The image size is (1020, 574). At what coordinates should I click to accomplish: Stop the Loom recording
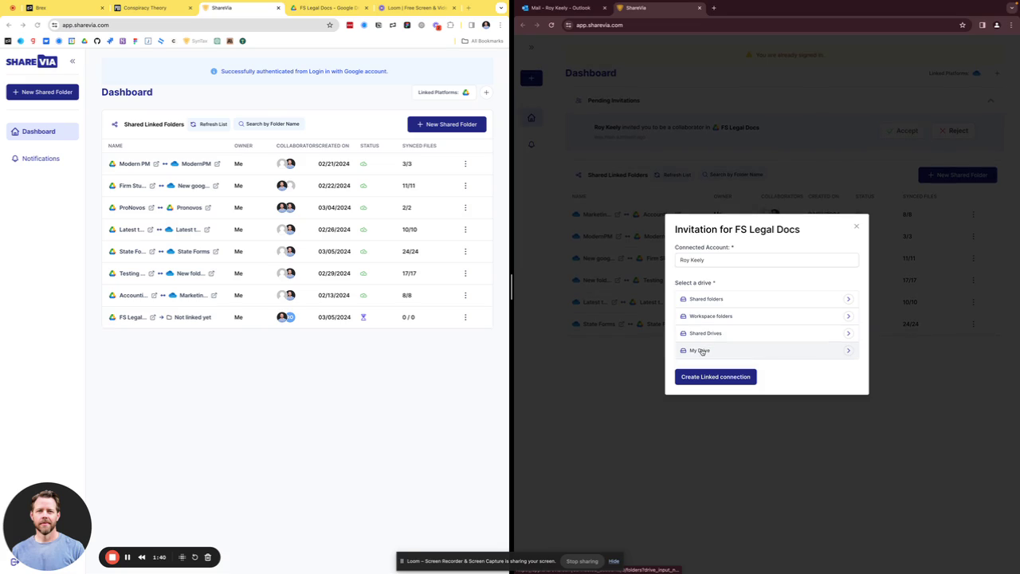pos(112,557)
